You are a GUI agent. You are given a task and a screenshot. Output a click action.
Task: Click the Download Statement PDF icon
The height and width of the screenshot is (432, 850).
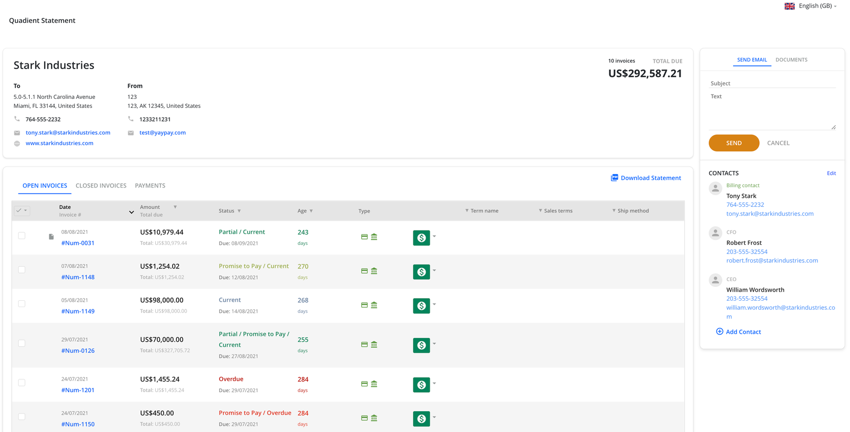614,177
